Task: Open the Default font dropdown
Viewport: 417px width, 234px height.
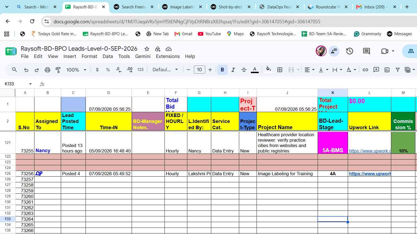Action: 165,70
